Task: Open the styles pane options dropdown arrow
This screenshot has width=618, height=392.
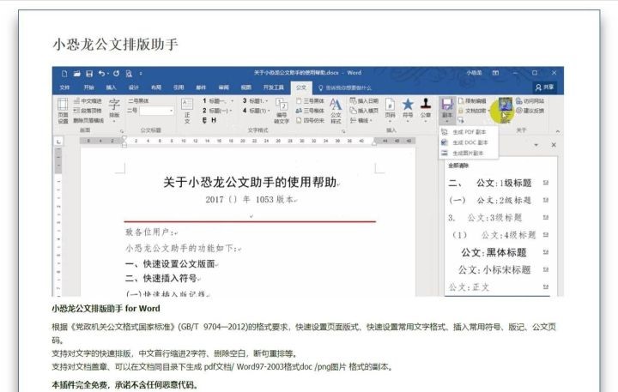Action: click(x=536, y=145)
